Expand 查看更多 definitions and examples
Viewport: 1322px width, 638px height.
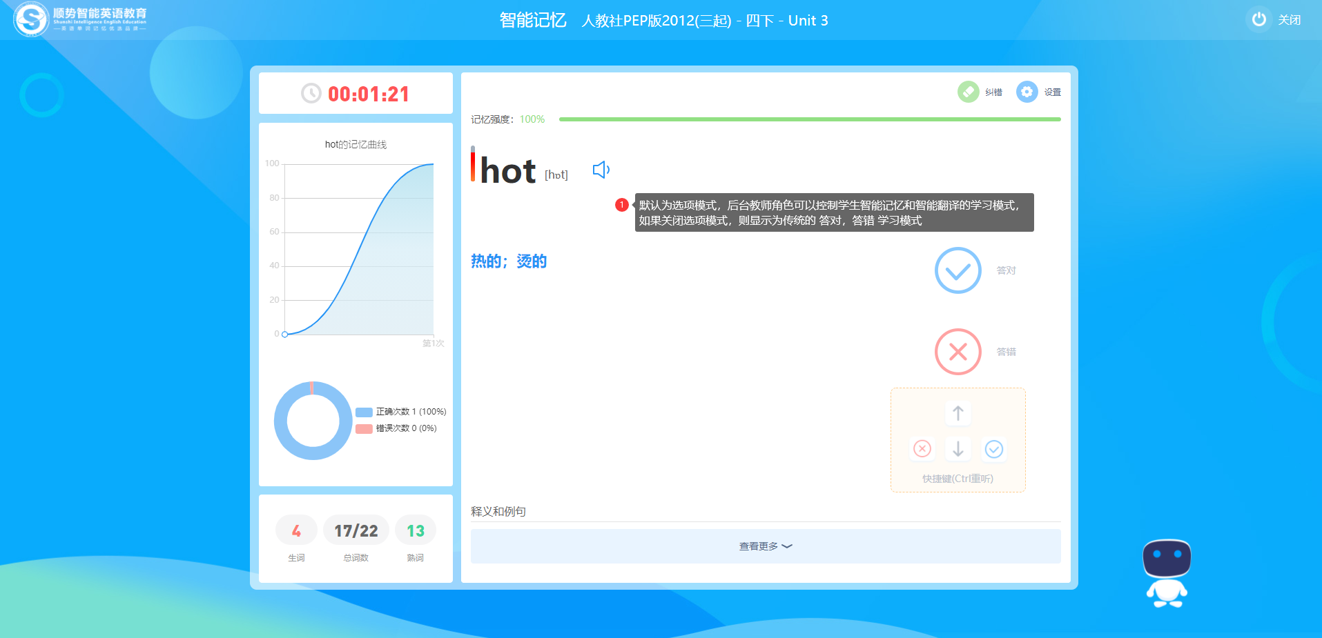pyautogui.click(x=766, y=546)
